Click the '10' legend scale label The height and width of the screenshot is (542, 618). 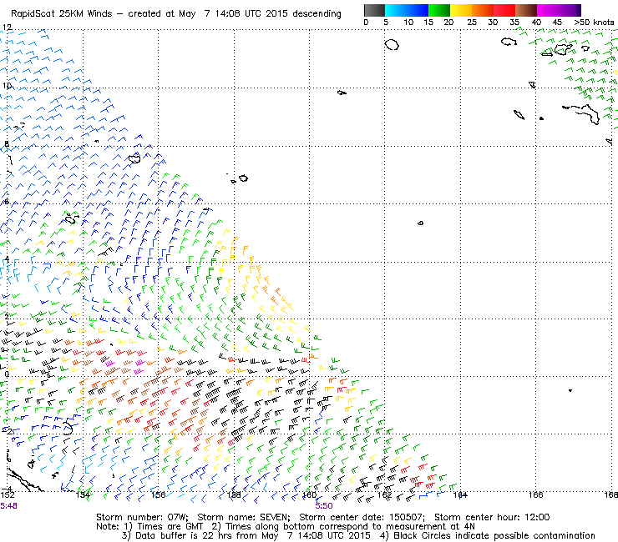click(408, 22)
